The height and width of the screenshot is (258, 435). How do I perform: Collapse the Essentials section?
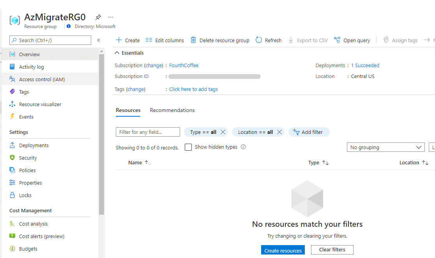click(x=117, y=53)
